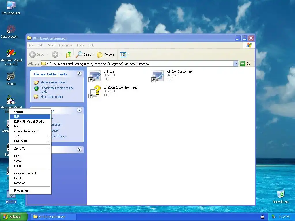Viewport: 295px width, 221px height.
Task: Click Publish this folder to the Web
Action: [x=57, y=90]
